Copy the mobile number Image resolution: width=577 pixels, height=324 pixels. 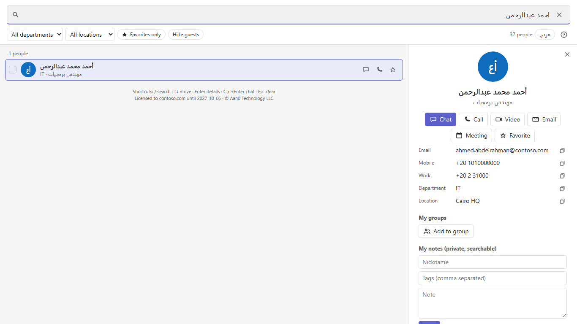pyautogui.click(x=562, y=163)
